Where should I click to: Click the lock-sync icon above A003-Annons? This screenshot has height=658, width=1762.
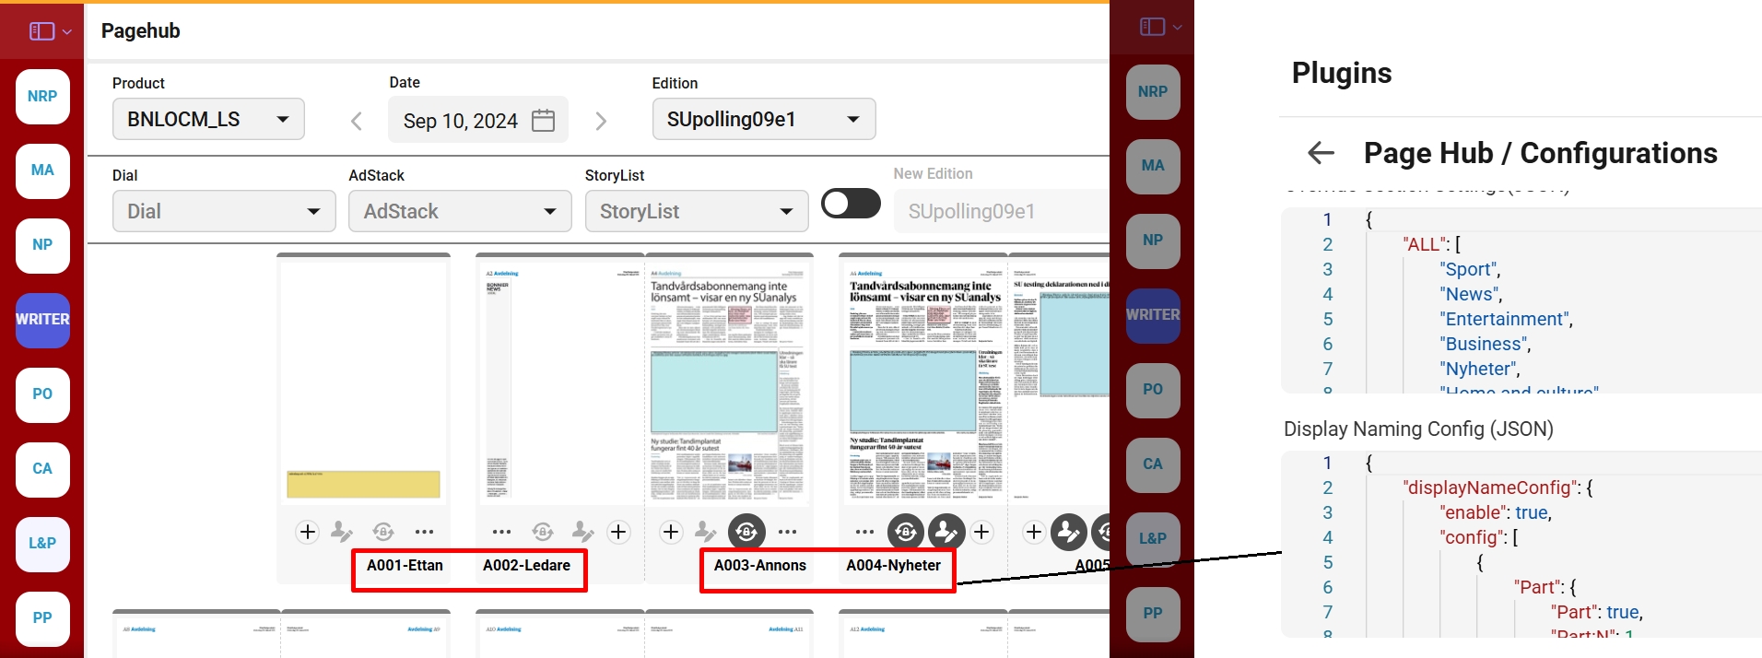(746, 532)
